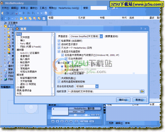Screen dimensions: 165x132
Task: Enable 关闭到托盘 checkbox
Action: point(59,78)
